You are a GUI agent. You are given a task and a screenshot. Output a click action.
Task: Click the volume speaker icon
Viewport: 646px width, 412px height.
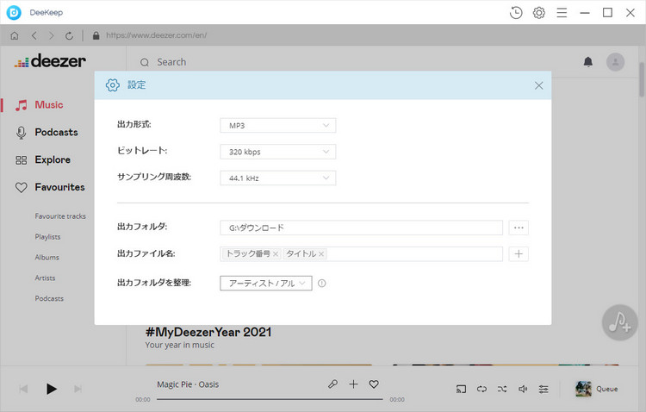tap(523, 389)
